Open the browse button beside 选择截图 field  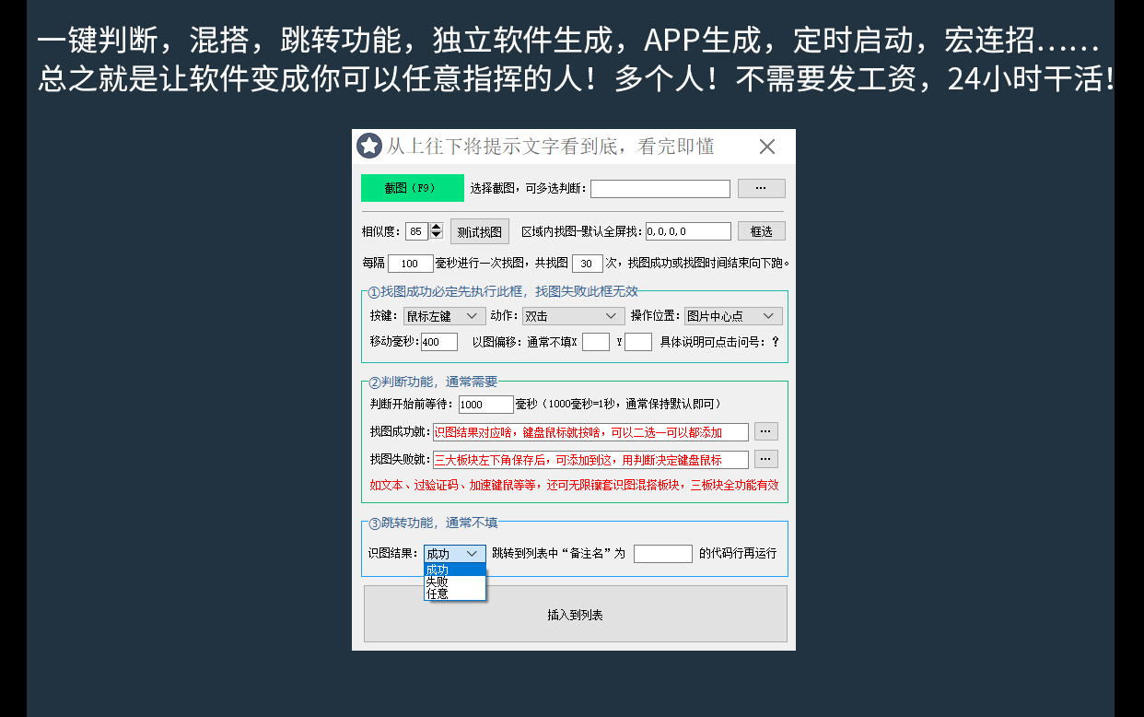point(761,188)
